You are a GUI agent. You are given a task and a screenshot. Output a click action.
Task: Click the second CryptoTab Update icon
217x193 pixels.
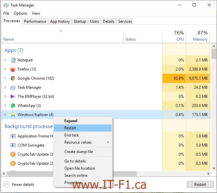(x=13, y=163)
